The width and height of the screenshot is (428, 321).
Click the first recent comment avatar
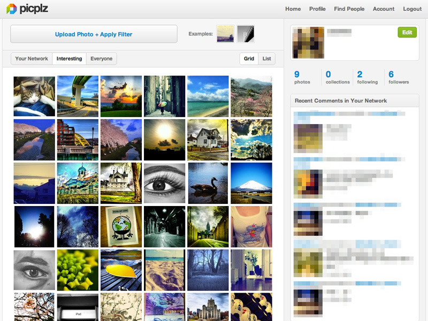click(308, 139)
